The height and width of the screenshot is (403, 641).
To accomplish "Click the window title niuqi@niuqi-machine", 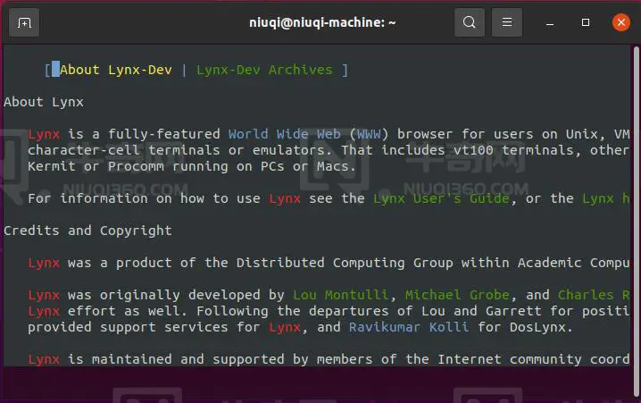I will coord(322,22).
